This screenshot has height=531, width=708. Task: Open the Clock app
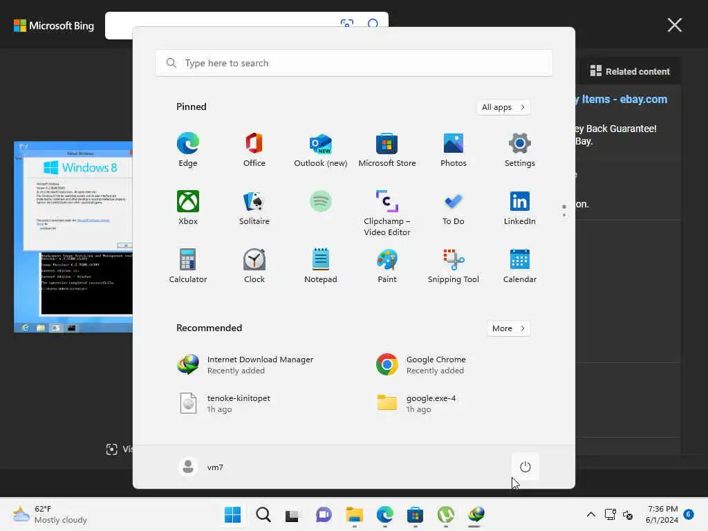[254, 266]
